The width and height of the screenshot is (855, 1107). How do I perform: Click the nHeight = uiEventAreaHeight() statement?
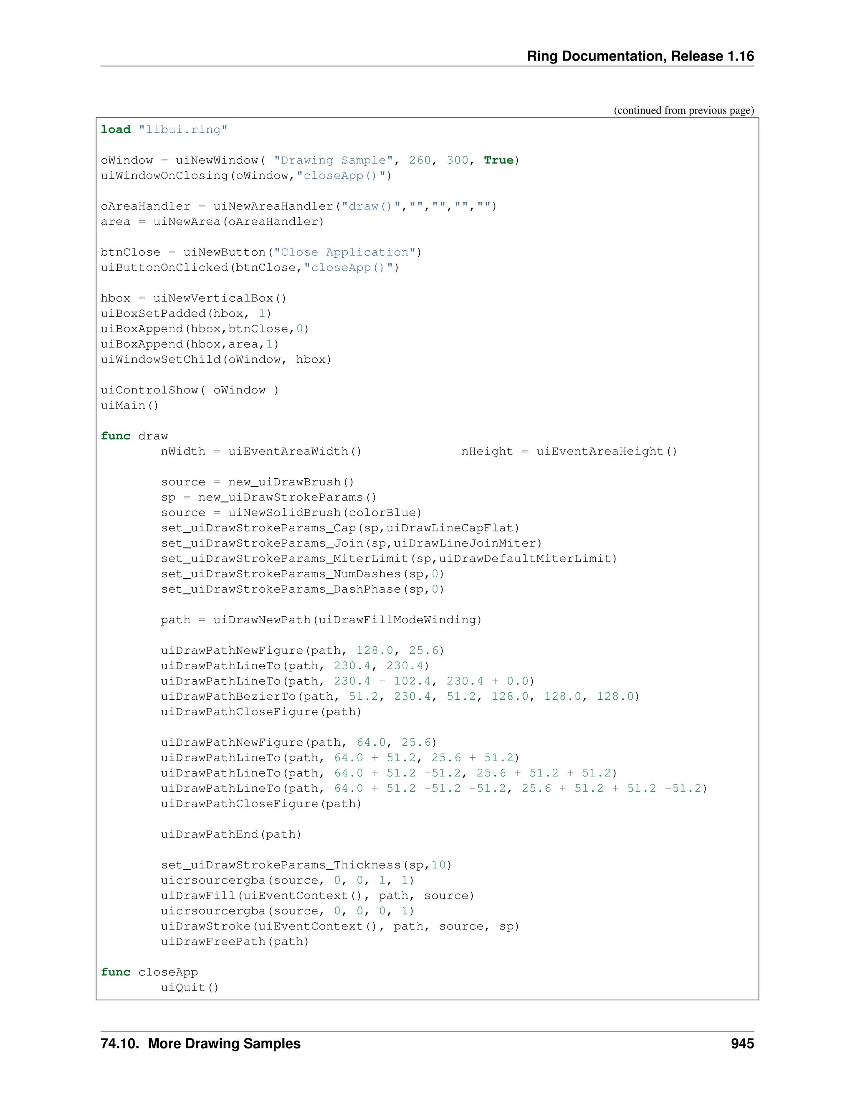[569, 451]
